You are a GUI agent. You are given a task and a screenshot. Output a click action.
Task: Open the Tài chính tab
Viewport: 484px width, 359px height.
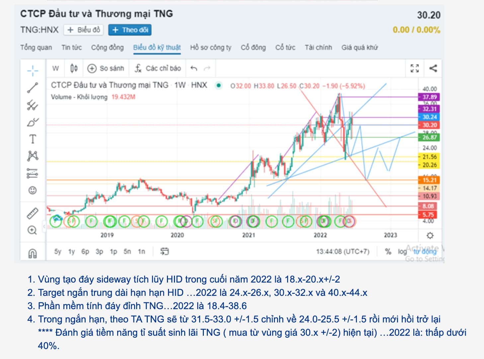tap(318, 48)
